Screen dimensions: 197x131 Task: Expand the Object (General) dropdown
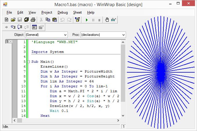point(65,35)
